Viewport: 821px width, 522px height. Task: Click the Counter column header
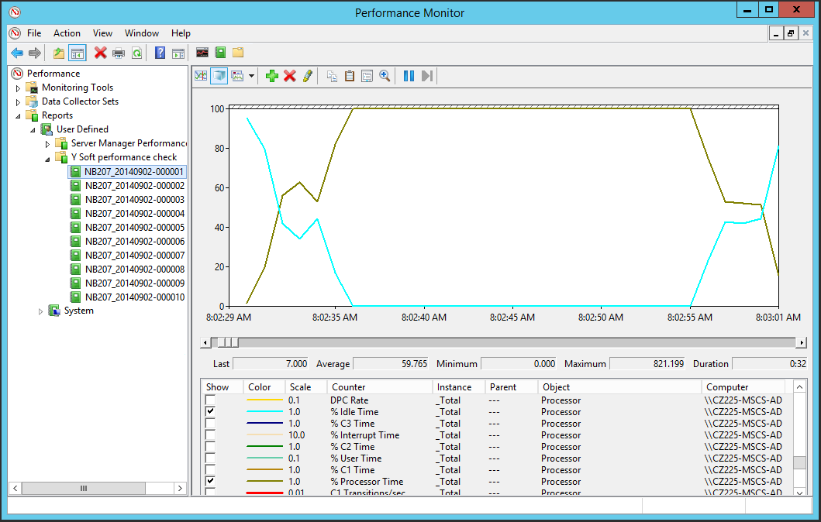coord(348,387)
